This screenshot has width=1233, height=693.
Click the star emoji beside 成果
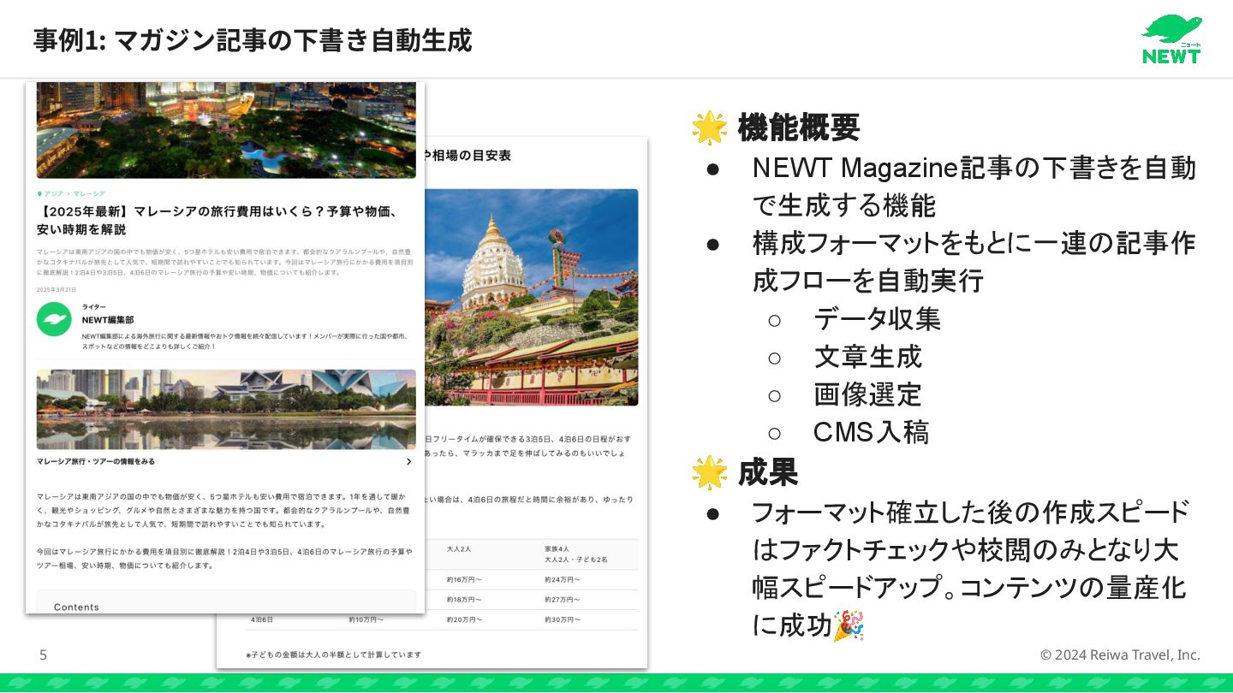point(709,472)
